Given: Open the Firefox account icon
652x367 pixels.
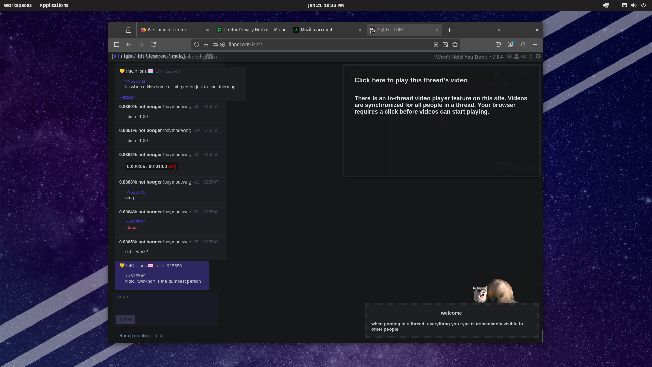Looking at the screenshot, I should tap(510, 45).
